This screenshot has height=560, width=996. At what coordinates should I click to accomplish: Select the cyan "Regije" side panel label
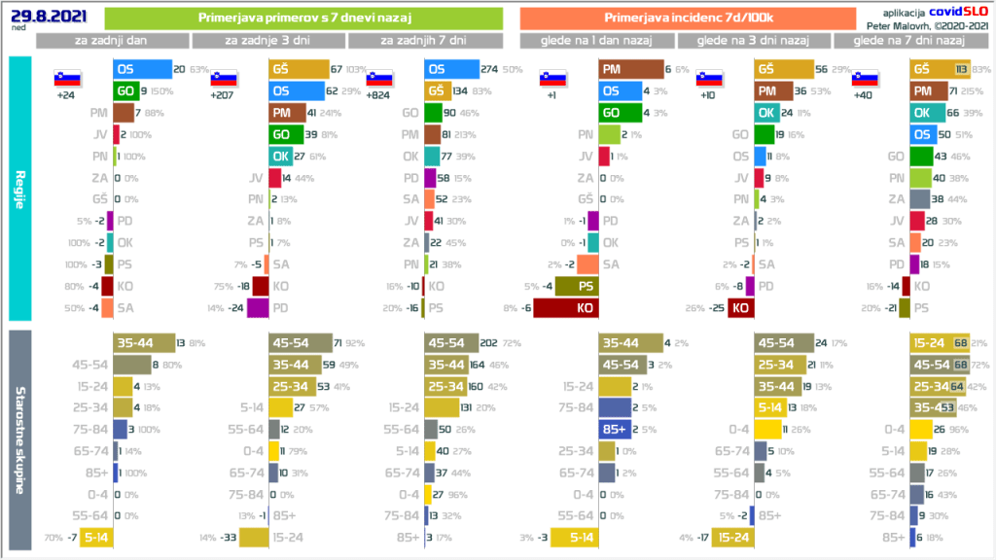click(x=19, y=188)
